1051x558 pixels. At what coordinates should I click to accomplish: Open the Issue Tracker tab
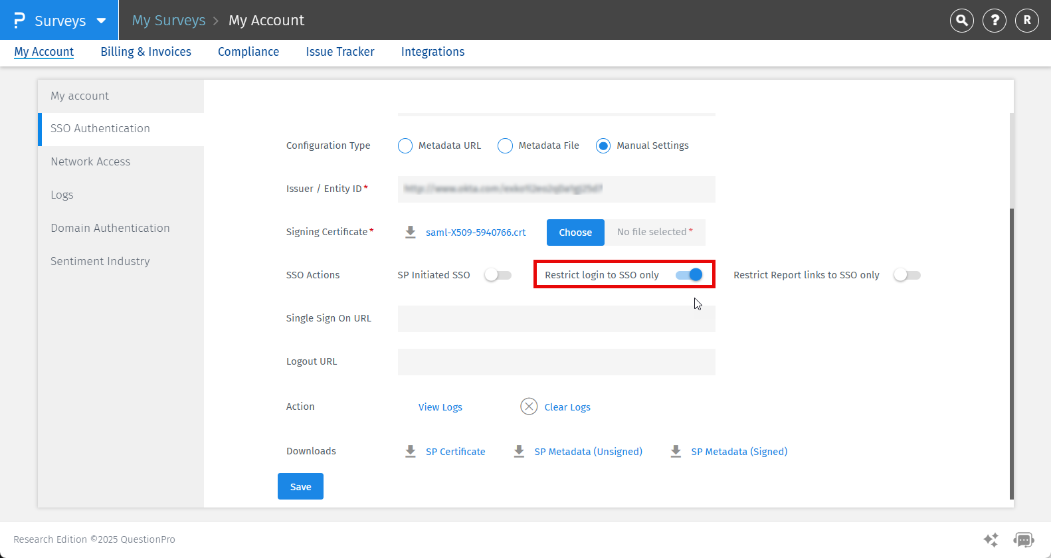[339, 52]
